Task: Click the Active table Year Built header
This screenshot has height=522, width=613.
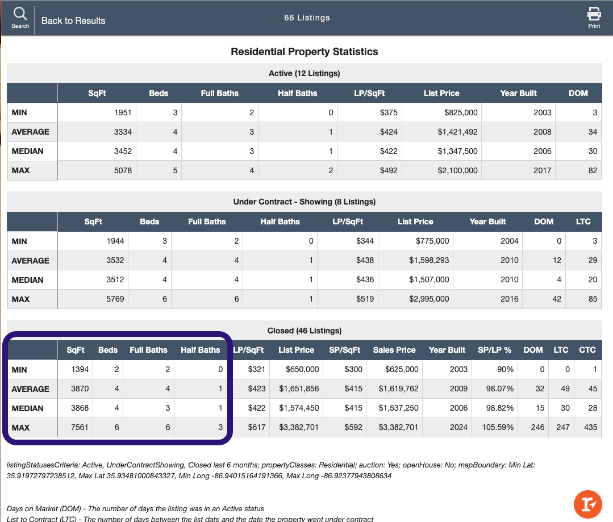Action: pyautogui.click(x=518, y=93)
